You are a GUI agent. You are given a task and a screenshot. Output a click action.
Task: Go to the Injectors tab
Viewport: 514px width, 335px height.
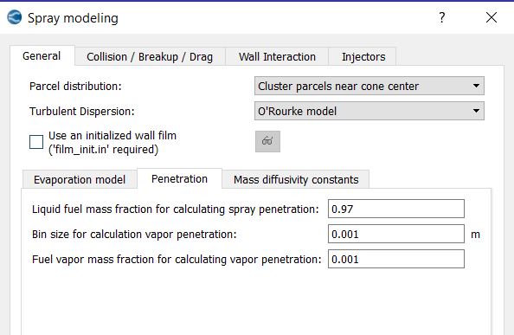[x=363, y=57]
